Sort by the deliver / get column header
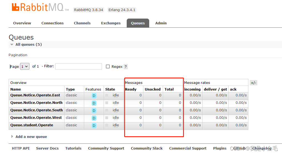282x154 pixels. click(x=215, y=89)
